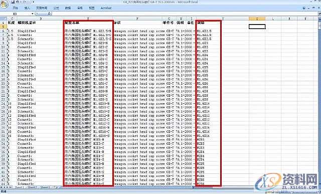The image size is (321, 194).
Task: Switch to the 开始 ribbon tab
Action: coord(15,8)
